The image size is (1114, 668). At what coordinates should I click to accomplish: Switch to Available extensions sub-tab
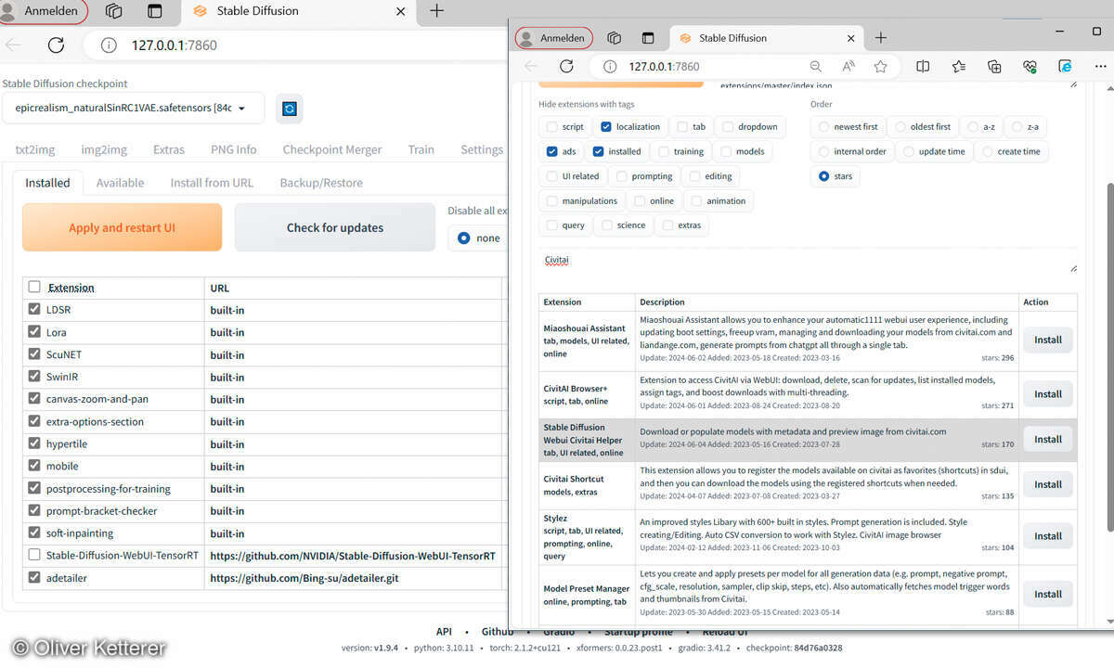click(x=120, y=183)
